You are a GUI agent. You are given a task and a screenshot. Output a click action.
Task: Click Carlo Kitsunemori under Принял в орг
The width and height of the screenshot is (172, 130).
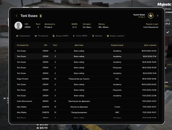pyautogui.click(x=151, y=27)
